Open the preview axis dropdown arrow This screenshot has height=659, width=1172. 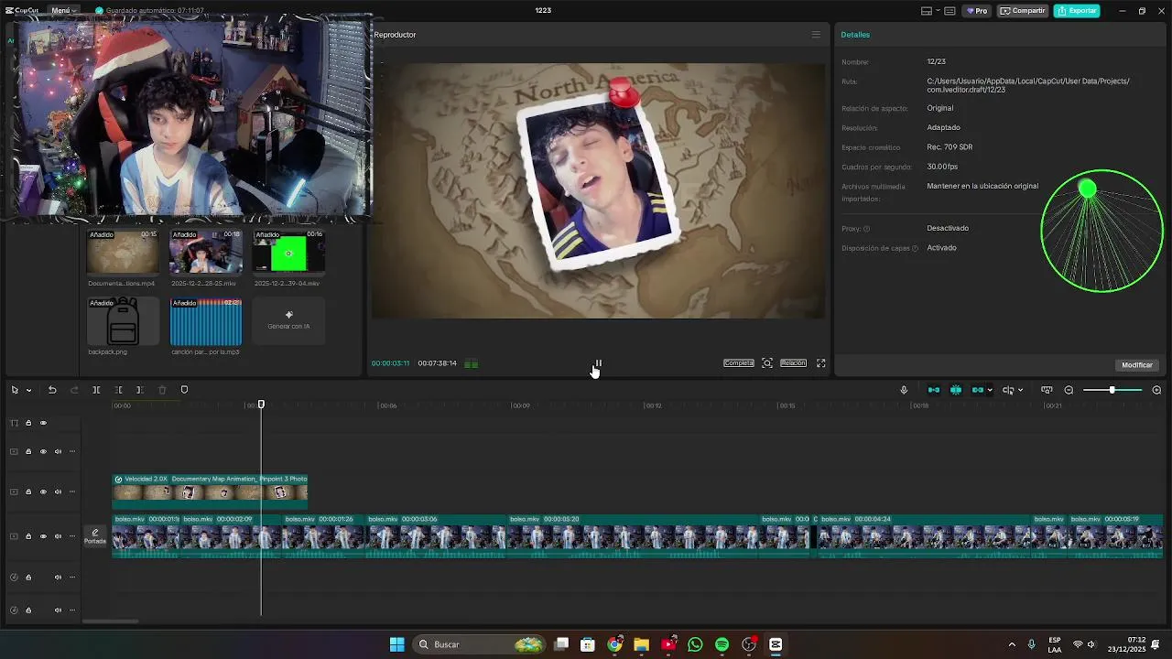[990, 390]
